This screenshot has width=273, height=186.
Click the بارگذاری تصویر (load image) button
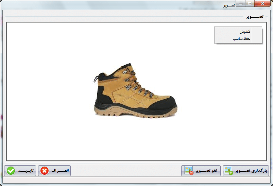point(246,171)
